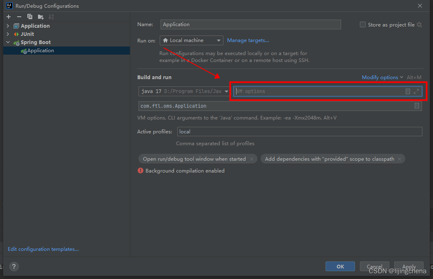
Task: Open the java 17 JRE dropdown
Action: [x=227, y=91]
